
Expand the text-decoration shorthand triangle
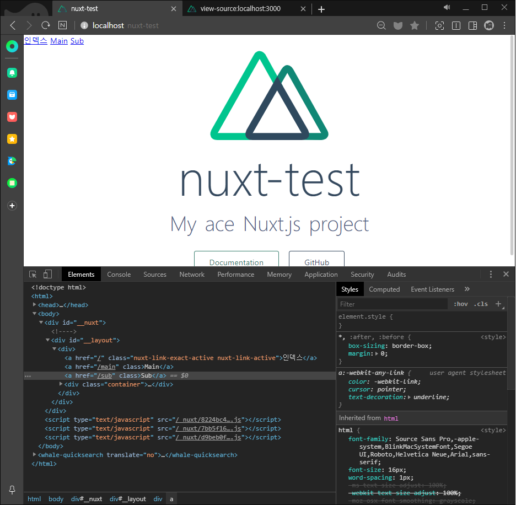tap(409, 397)
